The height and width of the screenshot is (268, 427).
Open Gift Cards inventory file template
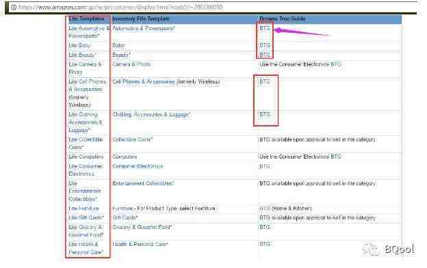coord(125,217)
